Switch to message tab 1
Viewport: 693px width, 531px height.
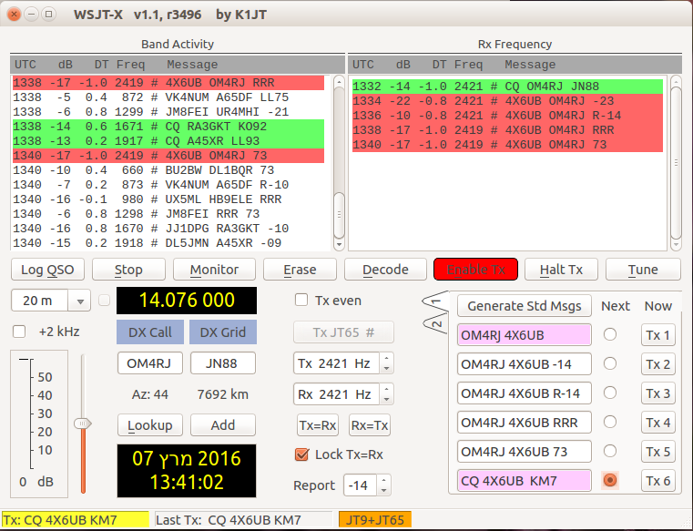click(x=436, y=301)
